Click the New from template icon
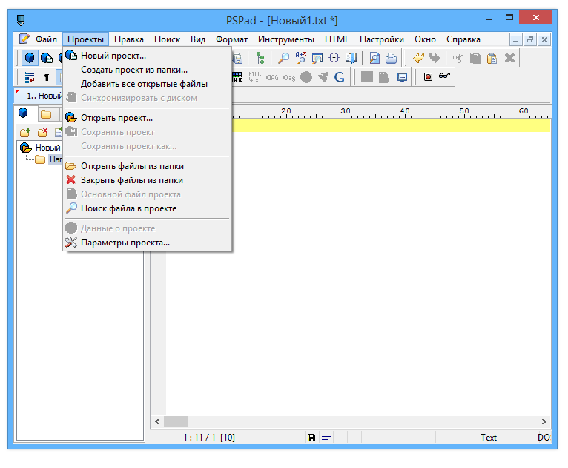 point(47,58)
